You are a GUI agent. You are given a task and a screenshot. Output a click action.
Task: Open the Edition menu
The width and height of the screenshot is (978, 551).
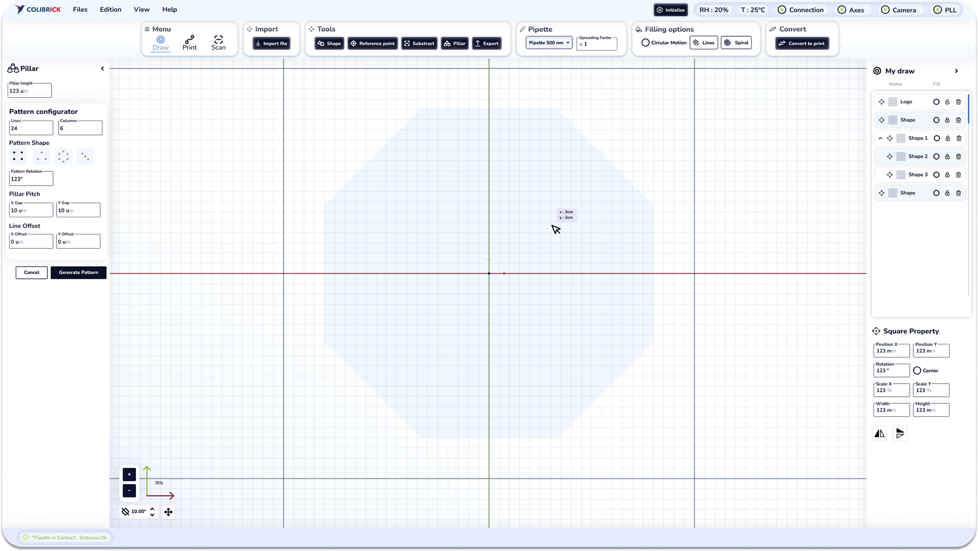(111, 10)
